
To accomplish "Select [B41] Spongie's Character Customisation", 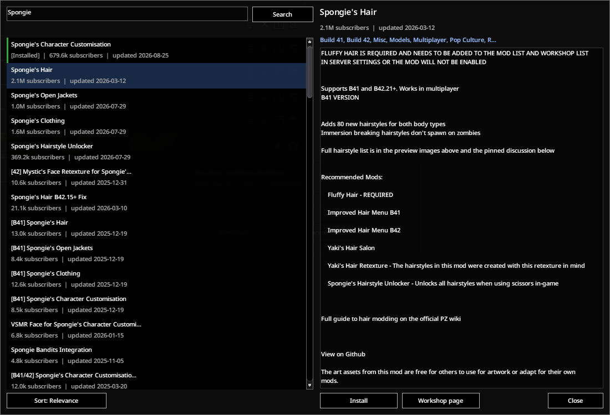I will coord(156,304).
